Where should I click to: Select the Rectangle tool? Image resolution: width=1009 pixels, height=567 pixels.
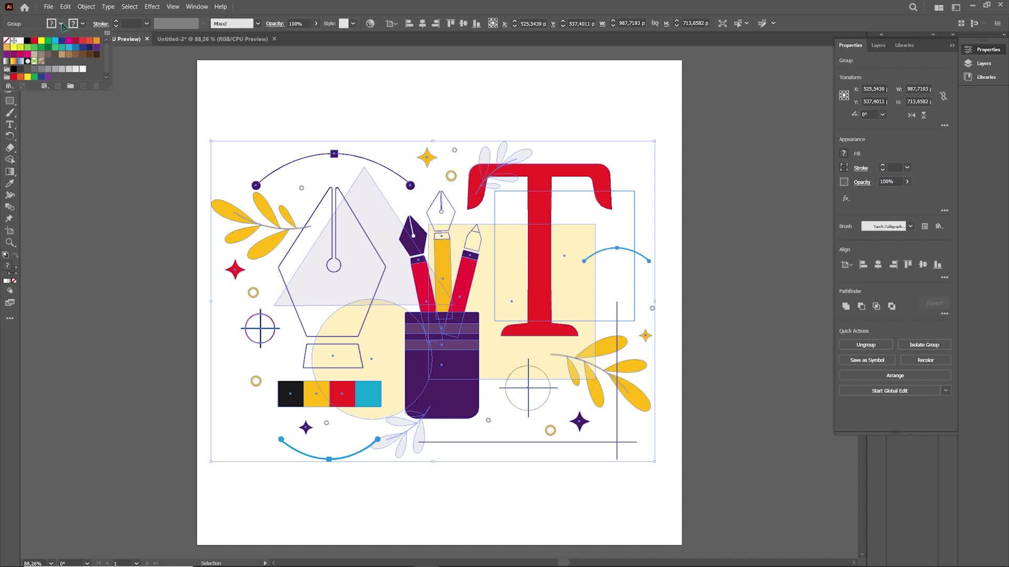coord(9,101)
